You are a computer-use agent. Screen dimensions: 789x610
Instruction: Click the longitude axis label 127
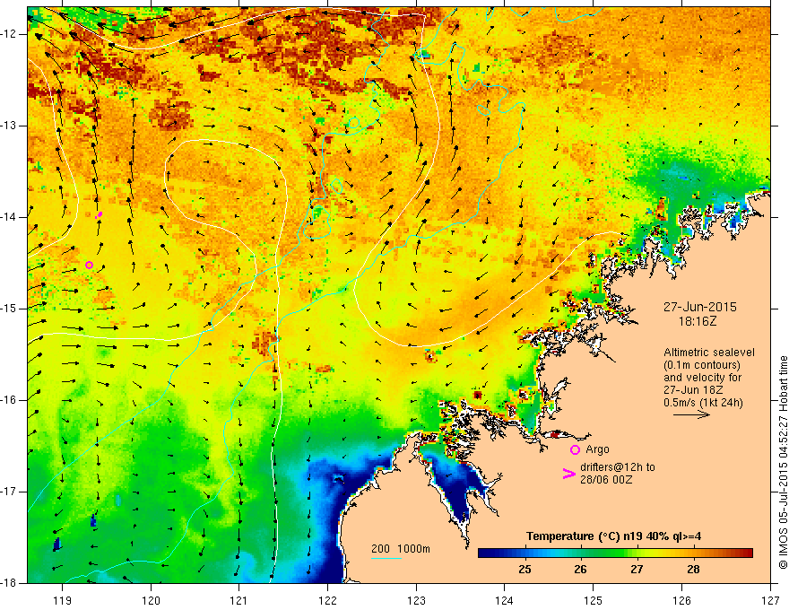pos(770,600)
